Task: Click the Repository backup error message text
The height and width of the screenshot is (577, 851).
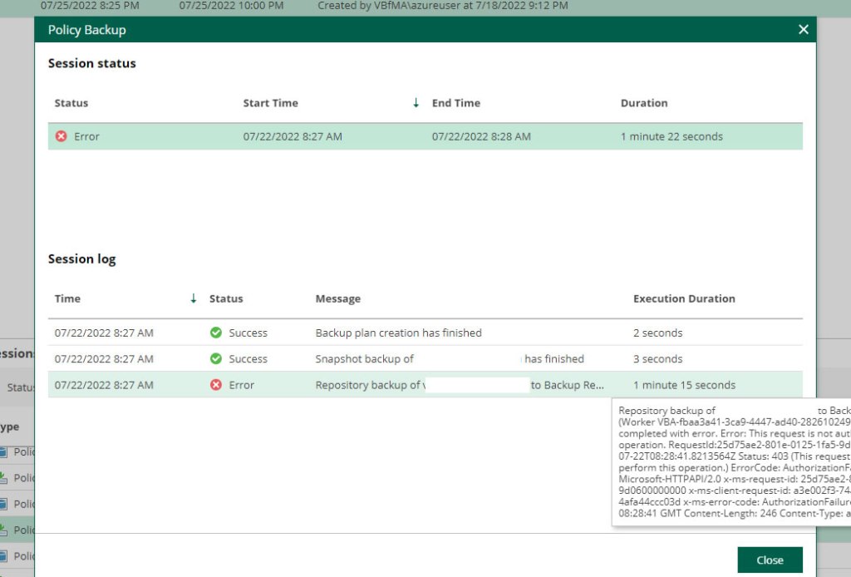Action: coord(369,385)
